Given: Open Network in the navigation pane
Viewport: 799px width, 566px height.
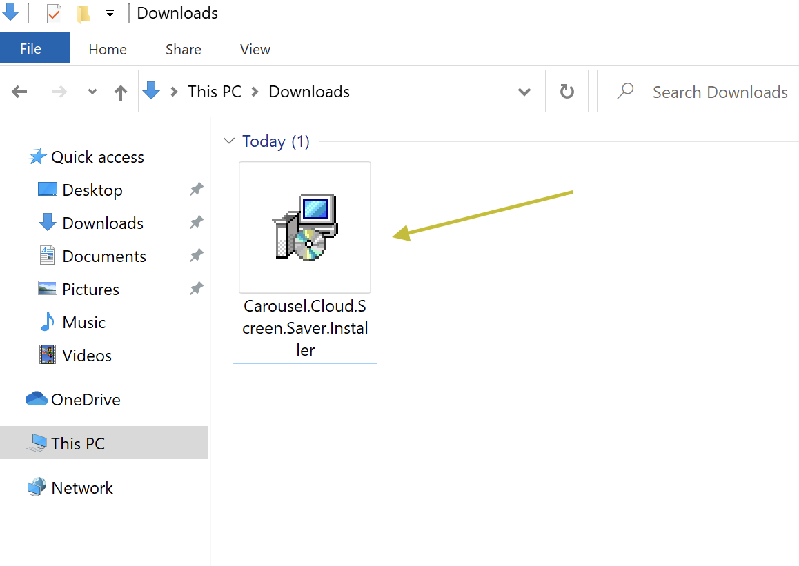Looking at the screenshot, I should 82,487.
